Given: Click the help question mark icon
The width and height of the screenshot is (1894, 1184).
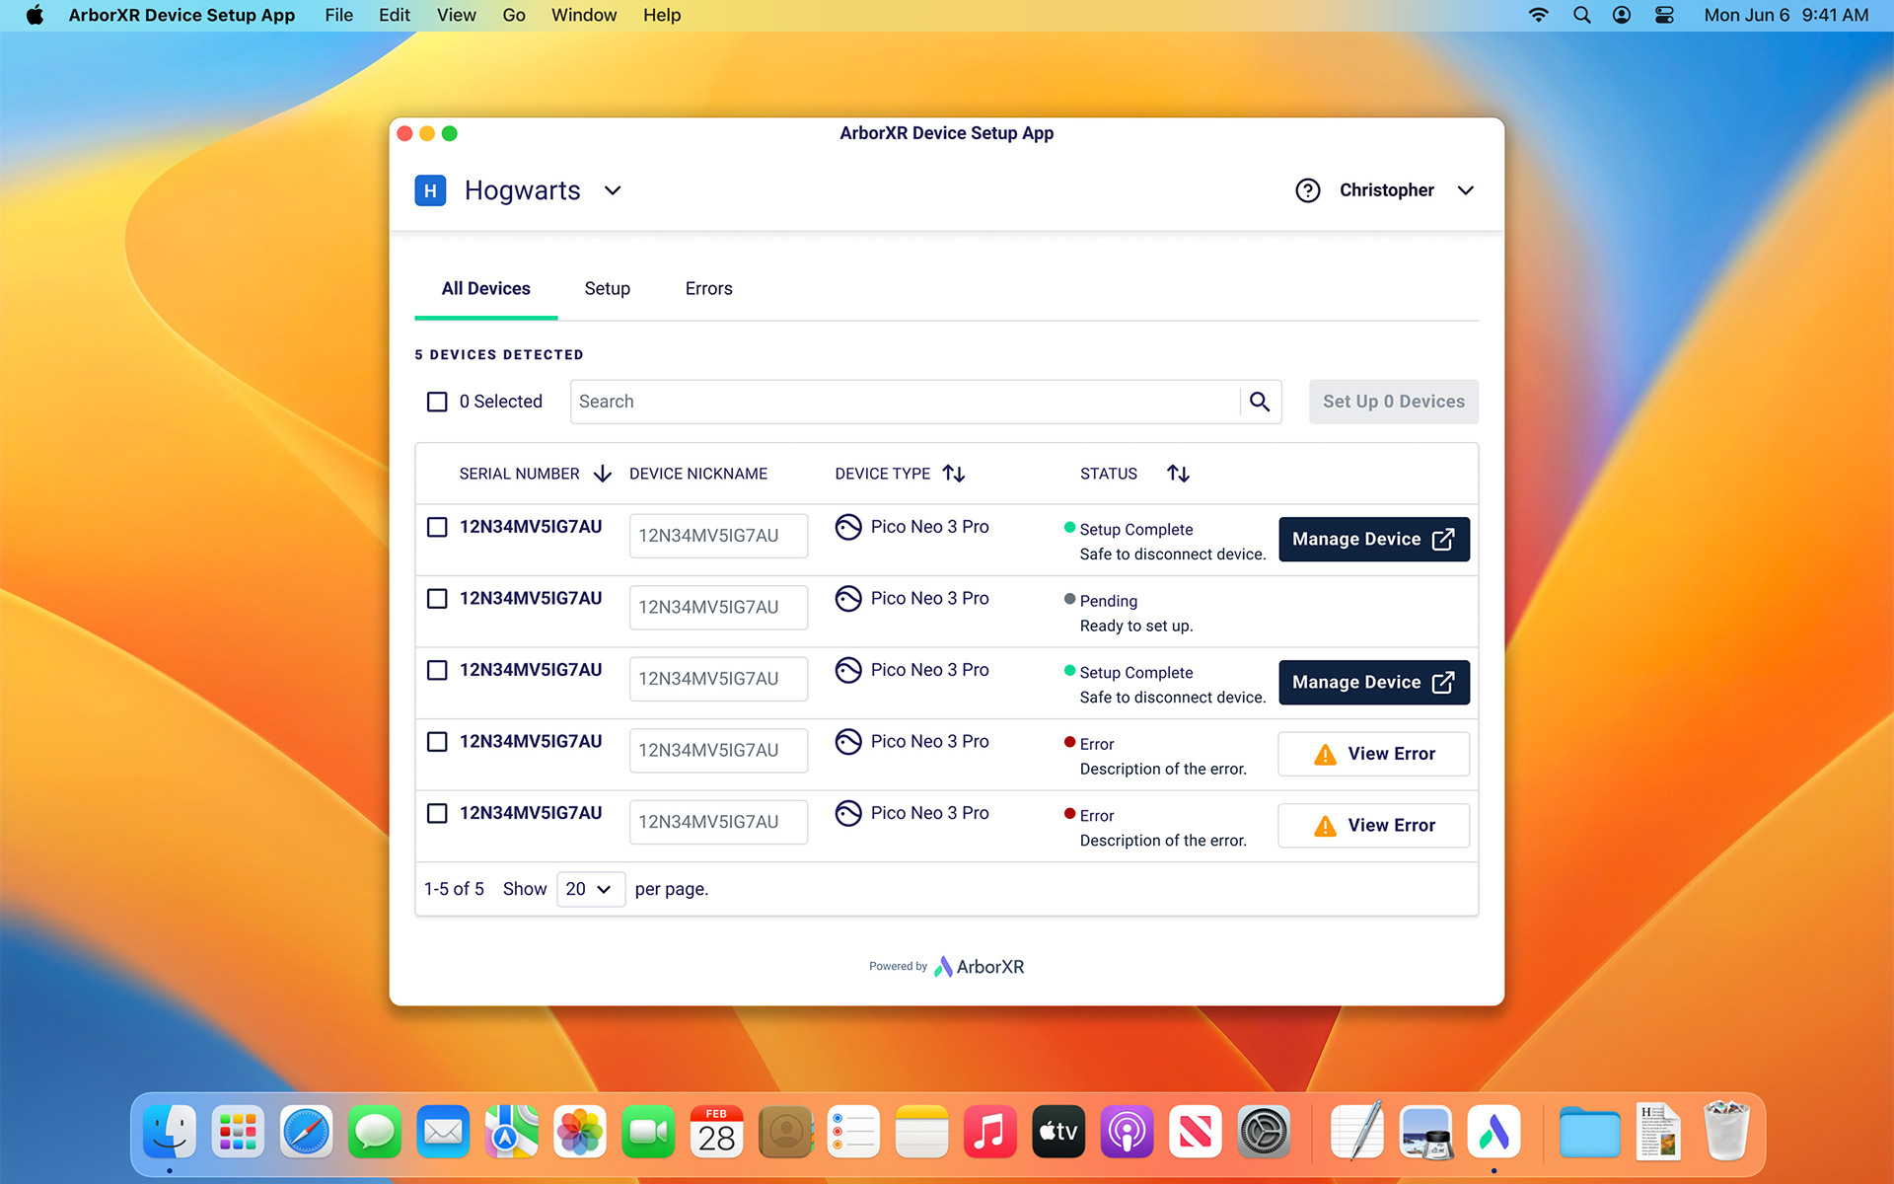Looking at the screenshot, I should 1307,190.
